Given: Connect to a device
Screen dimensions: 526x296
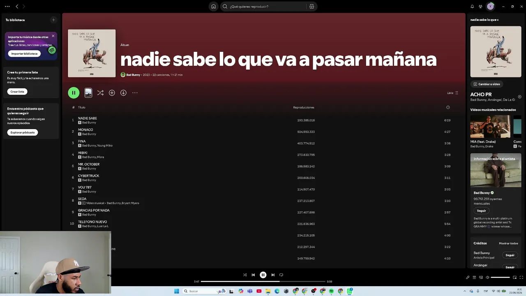Looking at the screenshot, I should 481,277.
